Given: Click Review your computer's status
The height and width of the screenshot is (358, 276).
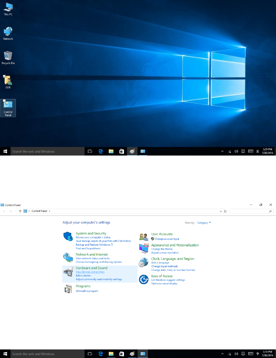Looking at the screenshot, I should pos(93,237).
